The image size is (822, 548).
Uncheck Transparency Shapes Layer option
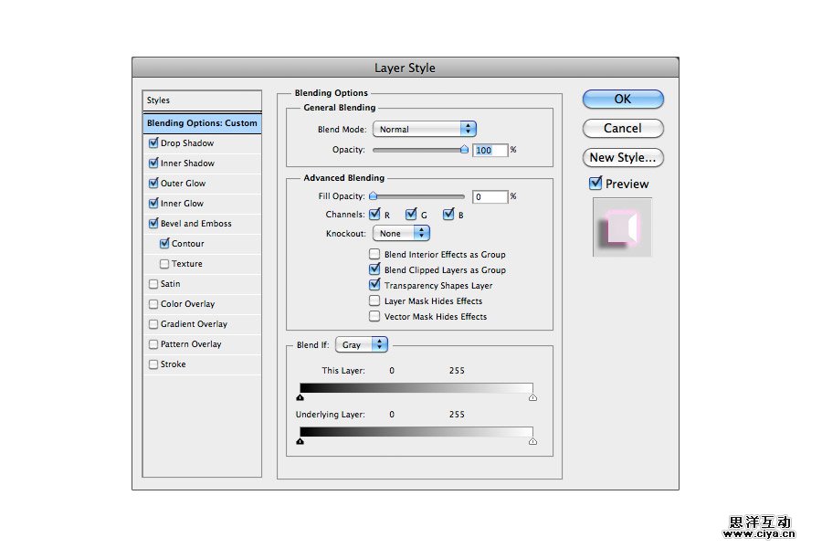(374, 285)
